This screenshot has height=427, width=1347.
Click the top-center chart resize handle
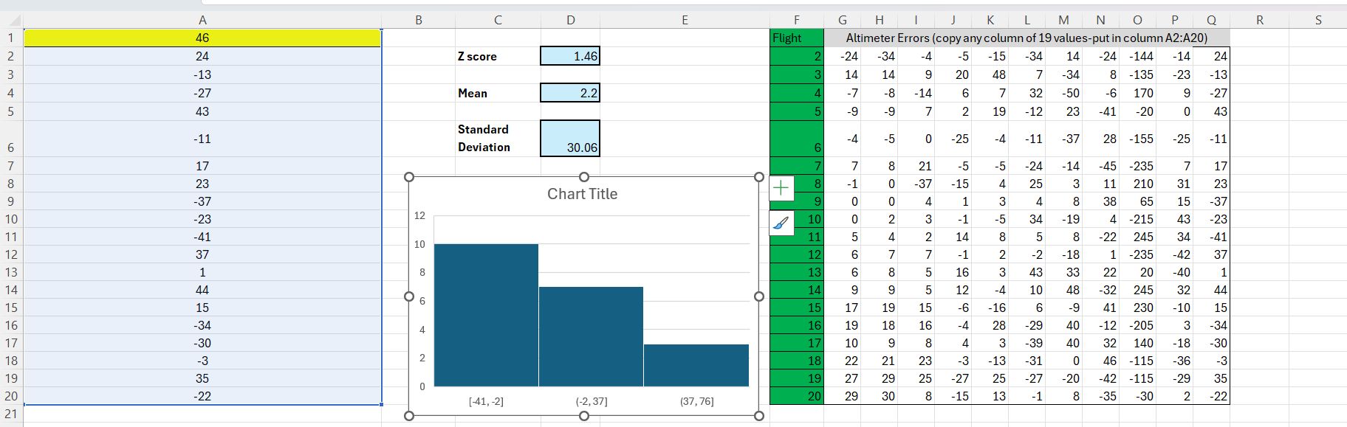584,177
